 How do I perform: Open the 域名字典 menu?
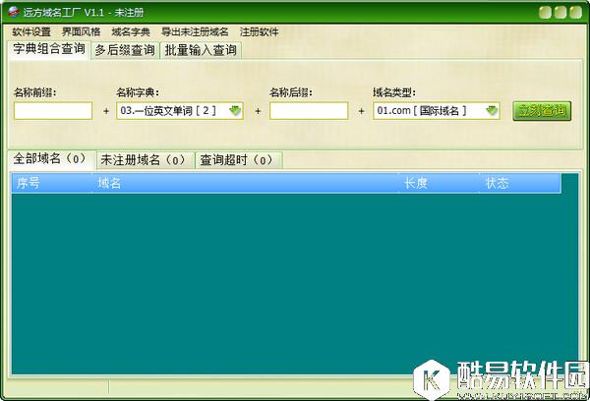(131, 32)
